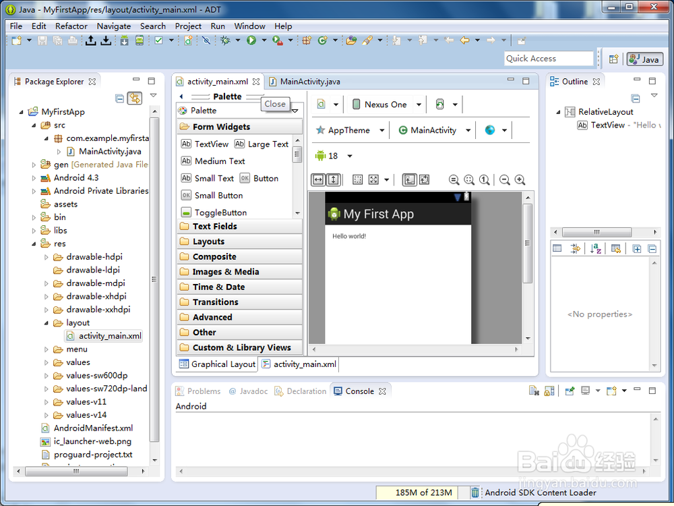Open the Navigate menu
The height and width of the screenshot is (506, 674).
click(x=113, y=26)
